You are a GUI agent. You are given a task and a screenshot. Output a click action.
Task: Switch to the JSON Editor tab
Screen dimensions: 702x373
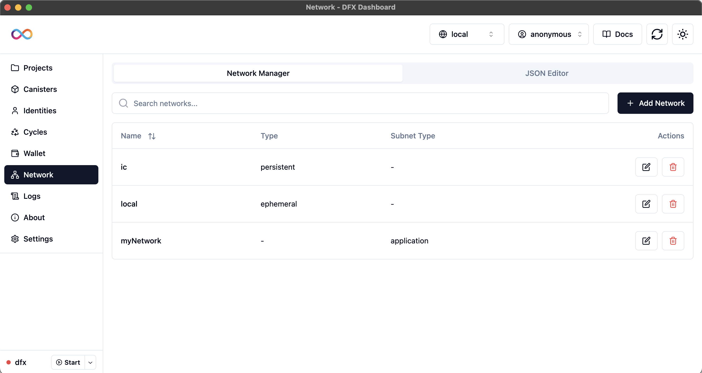tap(547, 73)
